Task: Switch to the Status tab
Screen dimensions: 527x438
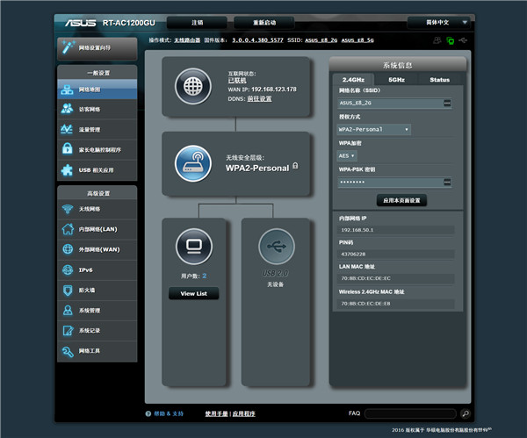Action: pos(440,80)
